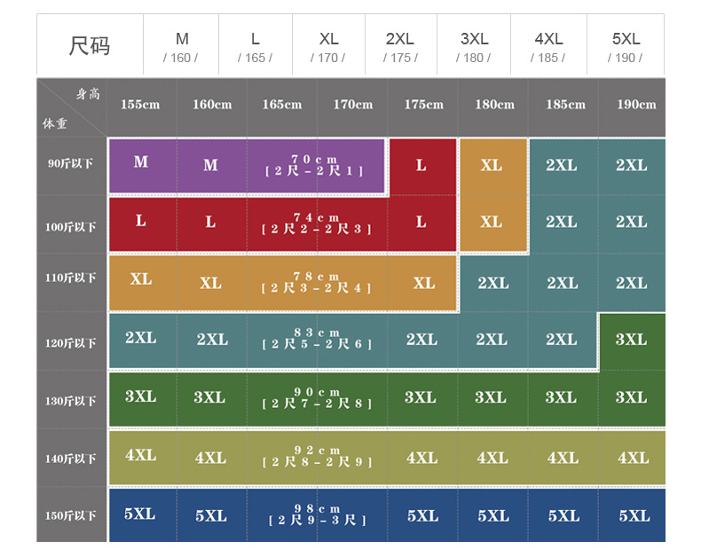Screen dimensions: 701x557
Task: Select the 98cm waist measurement in blue row
Action: point(316,515)
